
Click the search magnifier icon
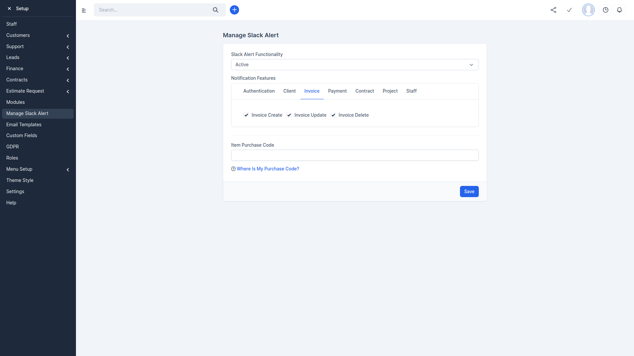click(x=215, y=10)
